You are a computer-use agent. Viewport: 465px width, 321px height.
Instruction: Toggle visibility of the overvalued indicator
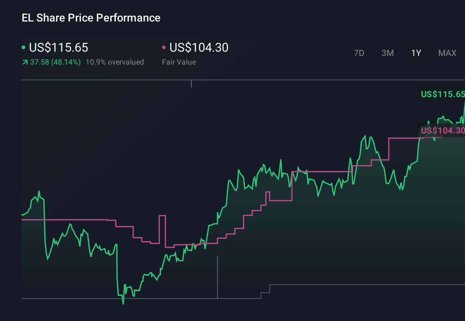(x=115, y=62)
